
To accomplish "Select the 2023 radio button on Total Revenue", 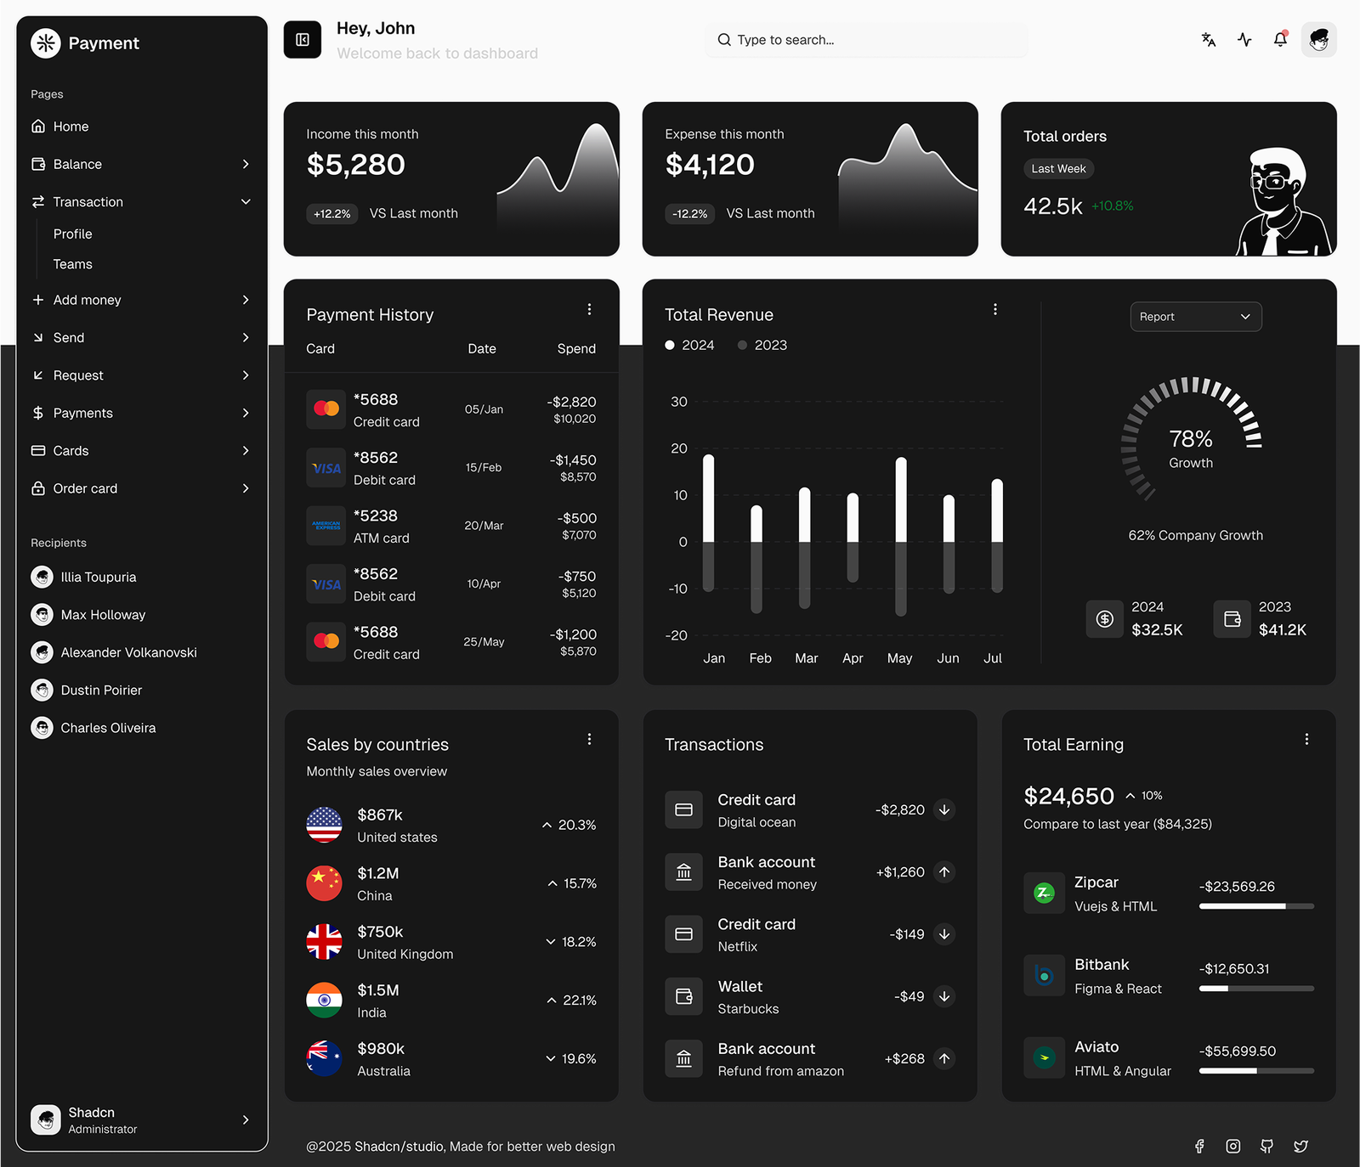I will (741, 345).
